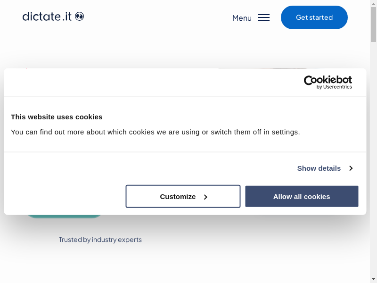This screenshot has width=377, height=283.
Task: Open the hamburger menu icon
Action: [x=264, y=18]
